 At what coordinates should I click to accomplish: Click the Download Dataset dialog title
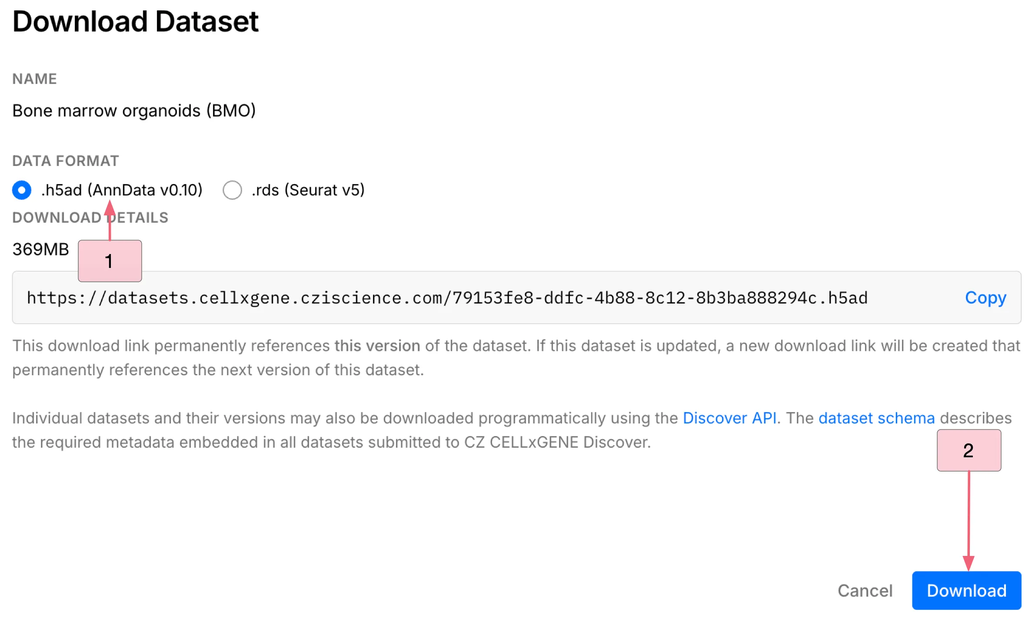pos(135,21)
